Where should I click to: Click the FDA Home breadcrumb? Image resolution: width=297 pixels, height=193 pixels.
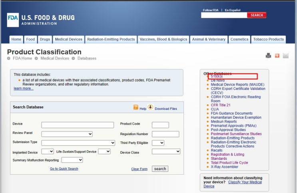[22, 58]
